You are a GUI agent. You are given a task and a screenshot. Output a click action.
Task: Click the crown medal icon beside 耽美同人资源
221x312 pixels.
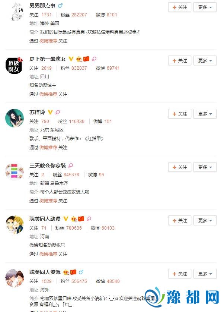(66, 272)
